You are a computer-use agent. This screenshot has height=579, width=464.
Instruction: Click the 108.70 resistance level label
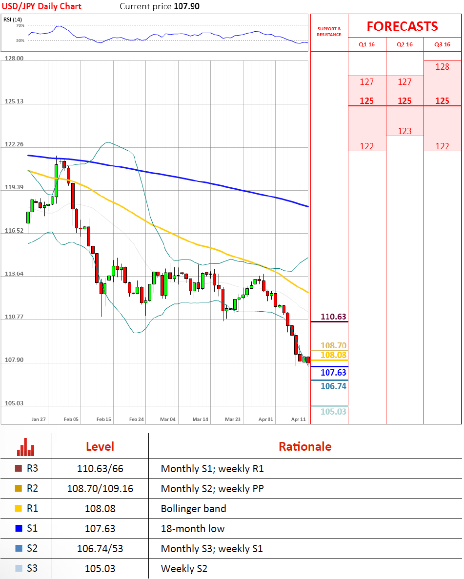333,345
